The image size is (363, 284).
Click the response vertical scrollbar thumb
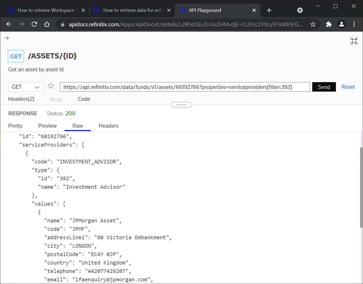tap(361, 187)
